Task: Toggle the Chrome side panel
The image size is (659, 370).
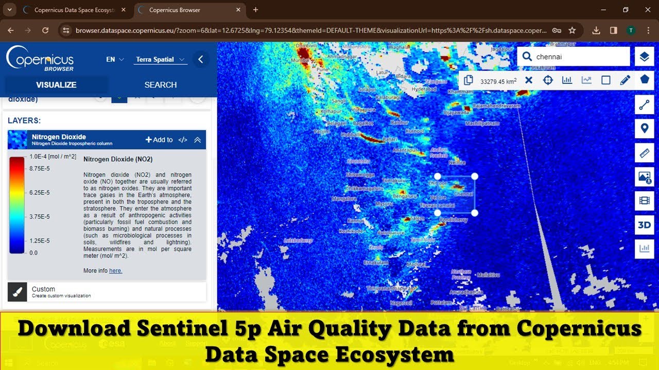Action: (x=613, y=30)
